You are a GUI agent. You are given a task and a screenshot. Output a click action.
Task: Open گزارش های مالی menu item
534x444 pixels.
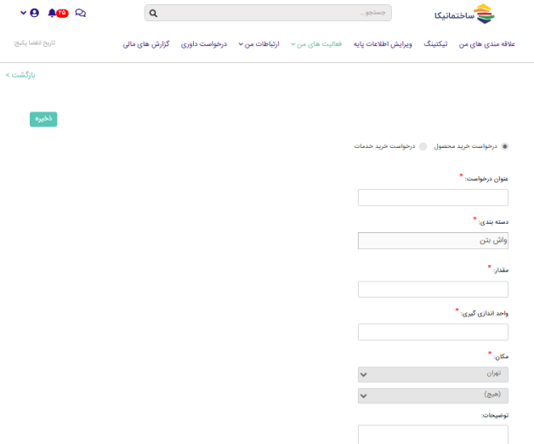click(146, 44)
